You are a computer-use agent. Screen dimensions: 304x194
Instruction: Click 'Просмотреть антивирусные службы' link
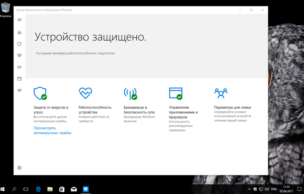click(x=52, y=130)
